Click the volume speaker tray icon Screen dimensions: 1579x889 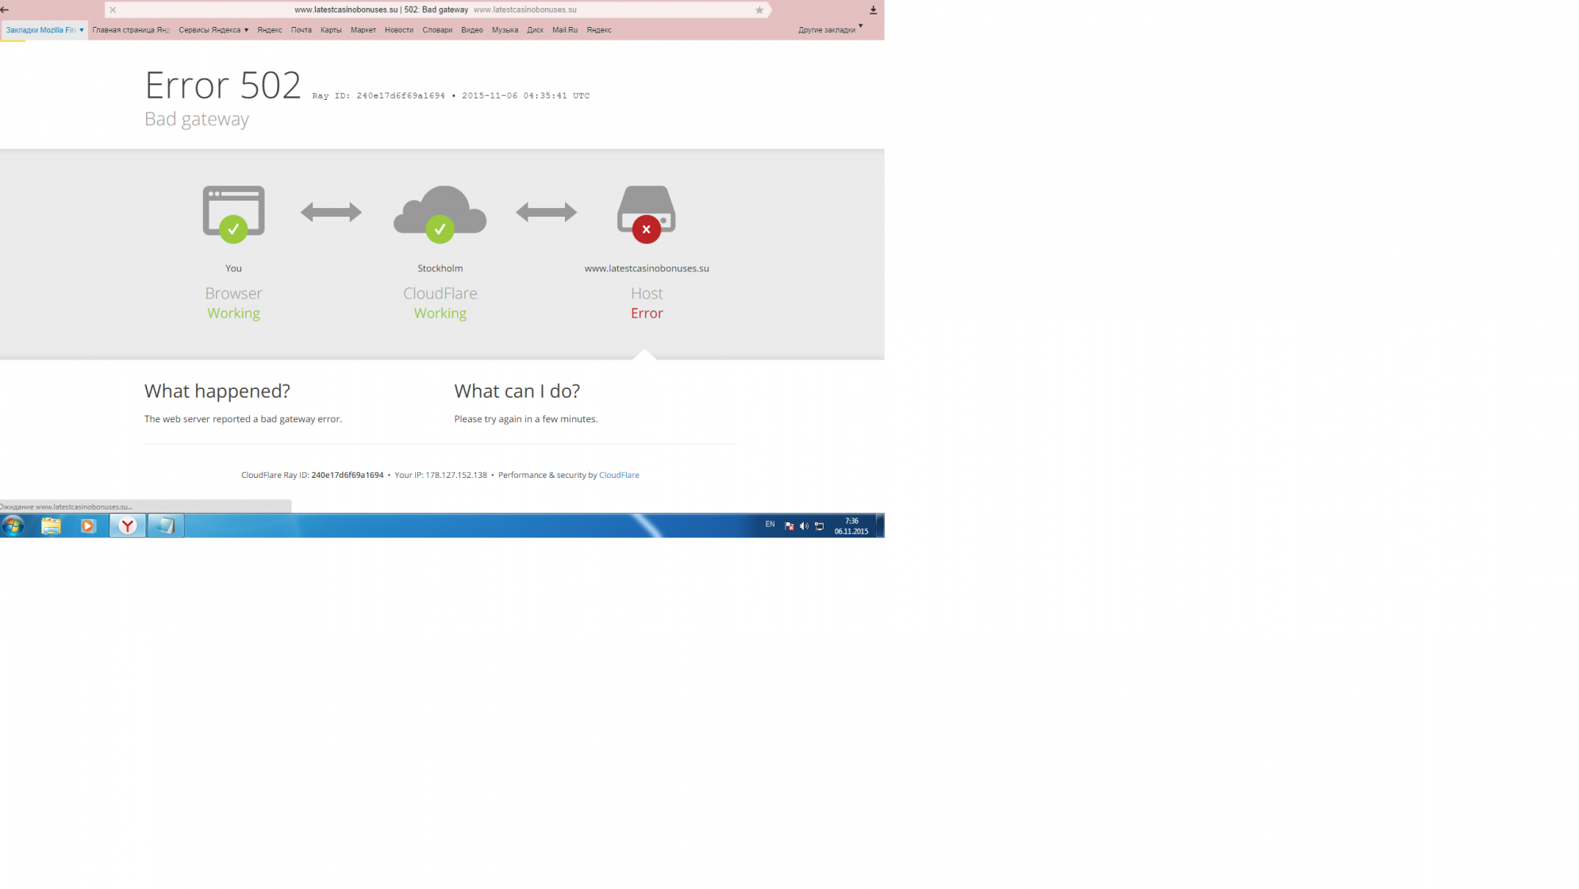[x=804, y=525]
